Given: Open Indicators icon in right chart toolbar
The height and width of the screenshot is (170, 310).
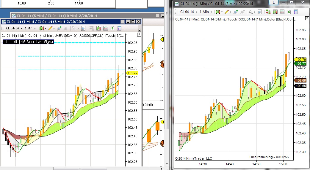Looking at the screenshot, I should [282, 12].
